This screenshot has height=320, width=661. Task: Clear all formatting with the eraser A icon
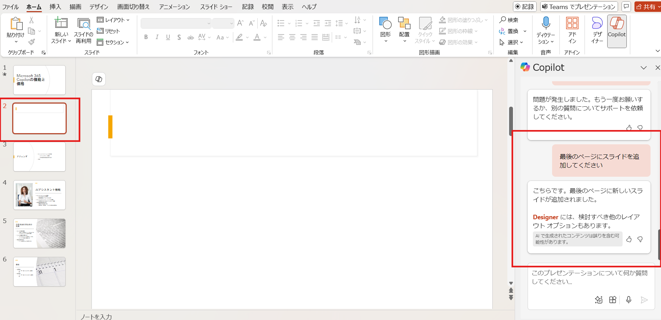coord(264,23)
